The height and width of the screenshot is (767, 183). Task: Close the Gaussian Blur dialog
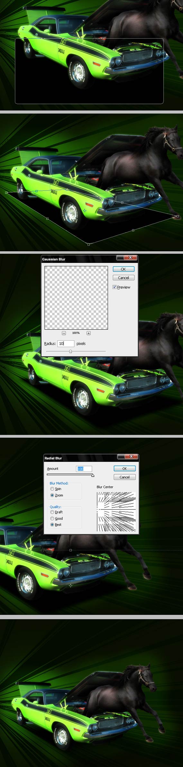point(131,257)
